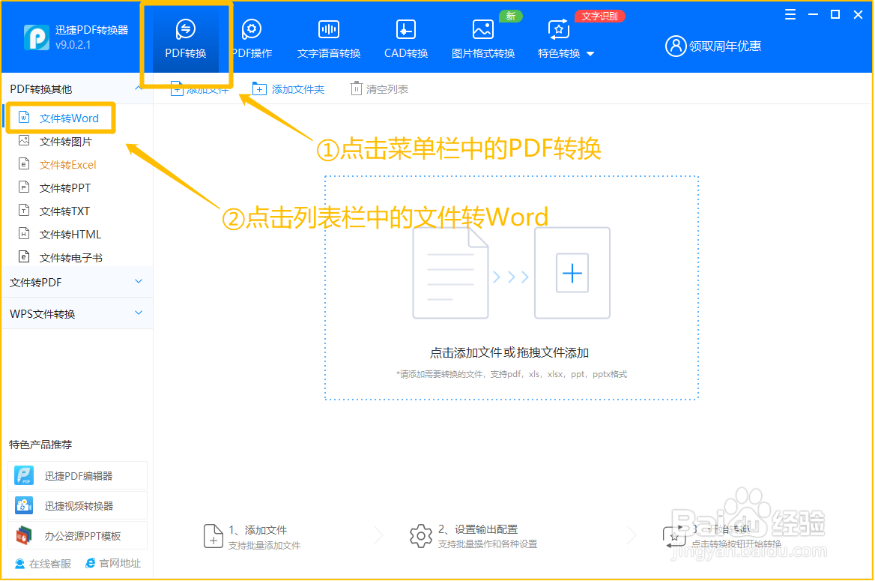875x581 pixels.
Task: Click the user avatar icon
Action: click(675, 46)
